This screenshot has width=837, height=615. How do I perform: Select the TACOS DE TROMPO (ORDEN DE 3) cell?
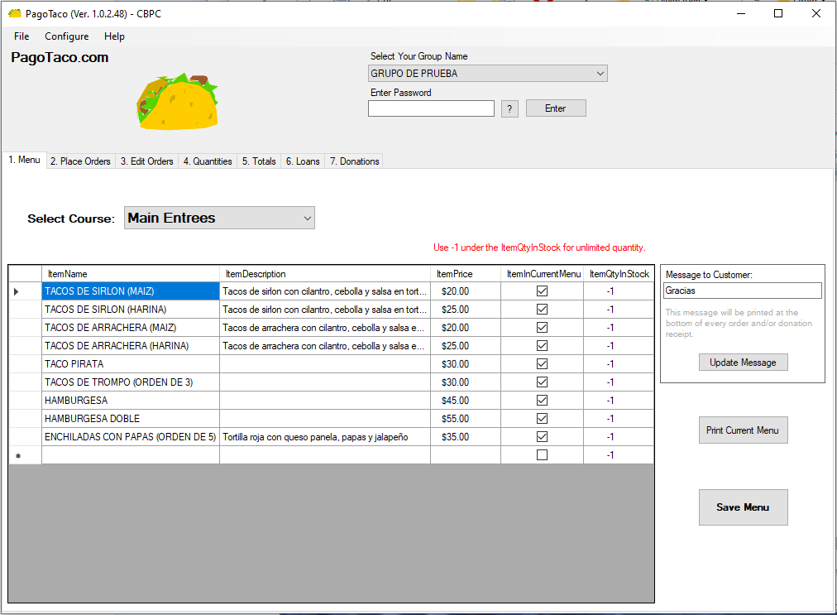(131, 382)
